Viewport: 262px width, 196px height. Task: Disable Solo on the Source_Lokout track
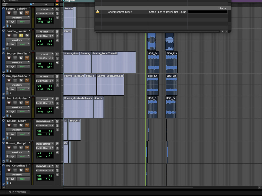[21, 36]
